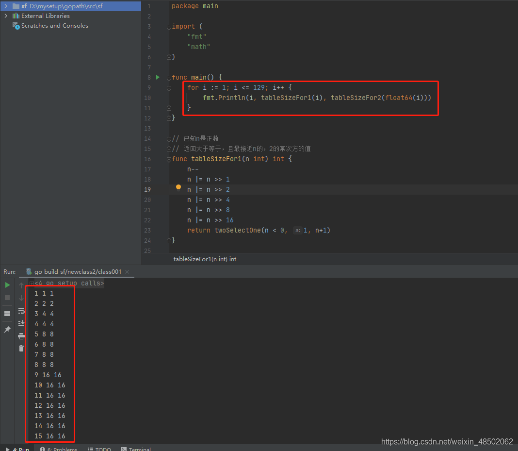
Task: Click output line '5 8 8'
Action: [44, 334]
